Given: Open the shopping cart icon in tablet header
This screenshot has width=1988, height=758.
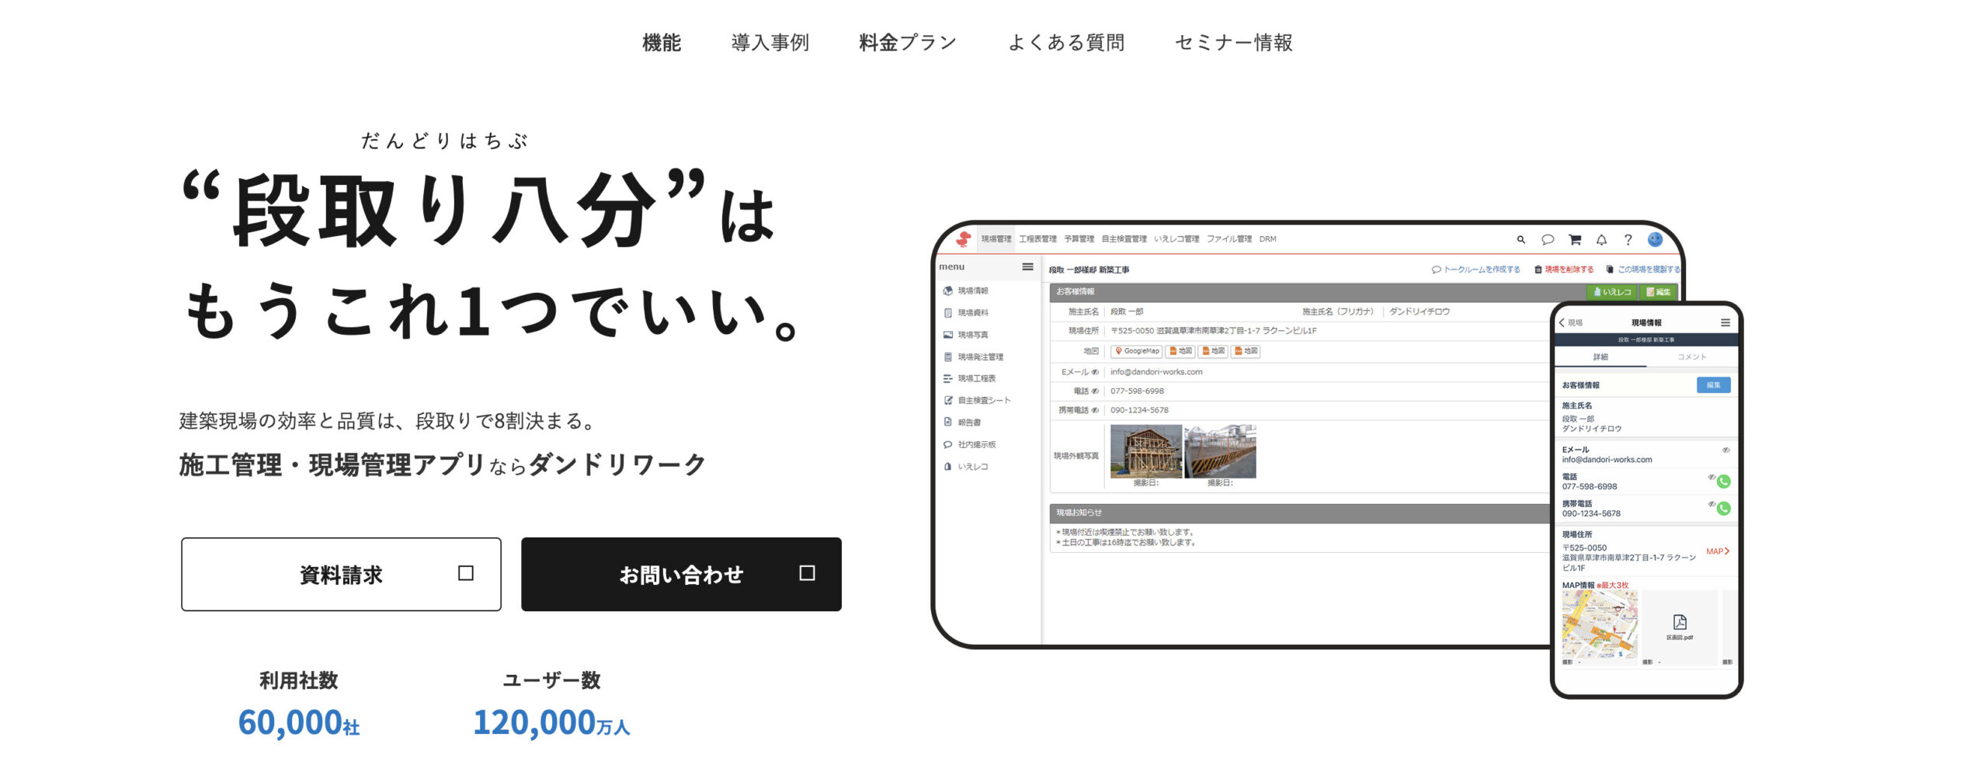Looking at the screenshot, I should [x=1574, y=240].
